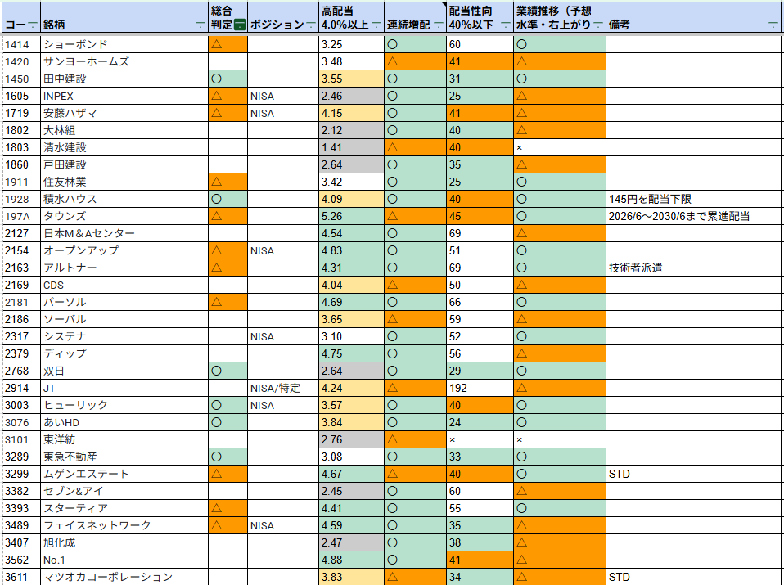Viewport: 784px width, 585px height.
Task: Select the ショーボンド name cell
Action: 124,44
